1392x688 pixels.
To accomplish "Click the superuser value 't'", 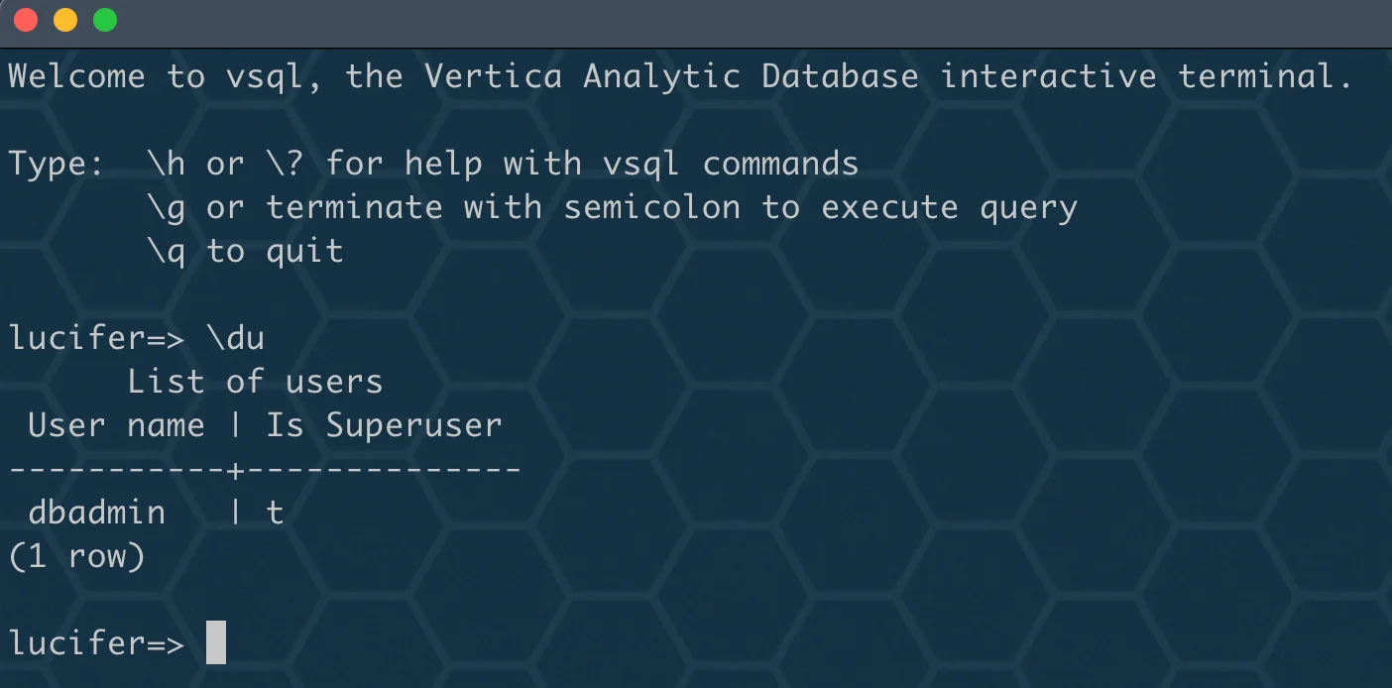I will pyautogui.click(x=275, y=513).
